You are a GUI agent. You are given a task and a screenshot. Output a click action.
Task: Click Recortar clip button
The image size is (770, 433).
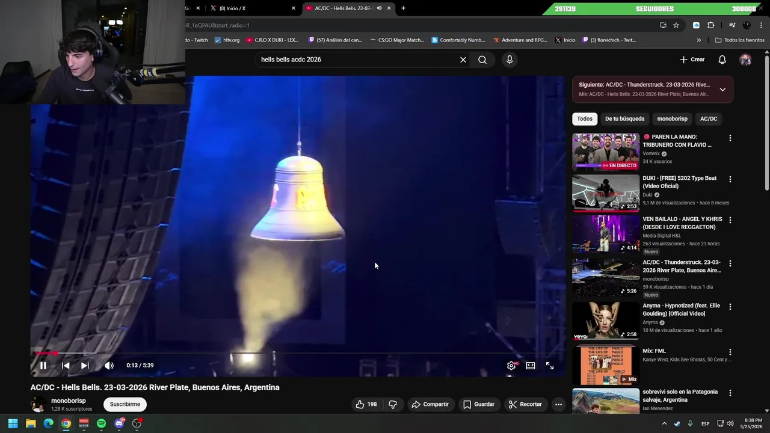pyautogui.click(x=525, y=404)
